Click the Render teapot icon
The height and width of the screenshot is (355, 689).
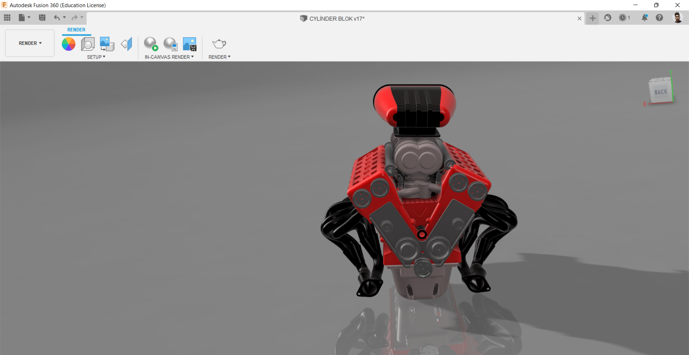point(219,44)
